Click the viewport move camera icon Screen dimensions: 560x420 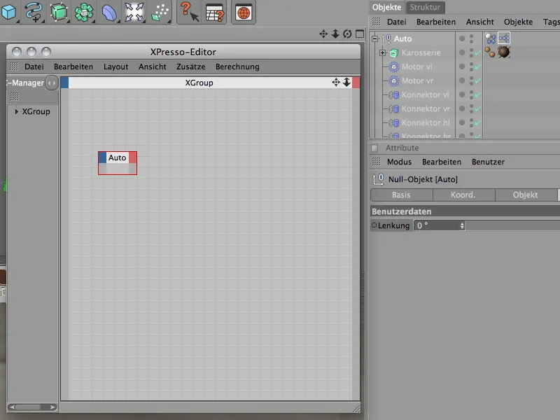(323, 34)
